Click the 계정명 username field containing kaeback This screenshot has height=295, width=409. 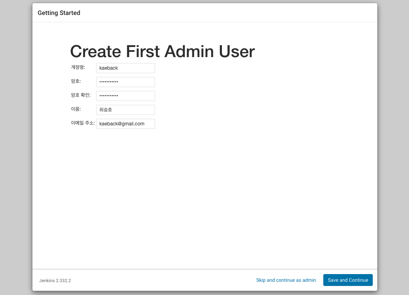click(x=125, y=68)
